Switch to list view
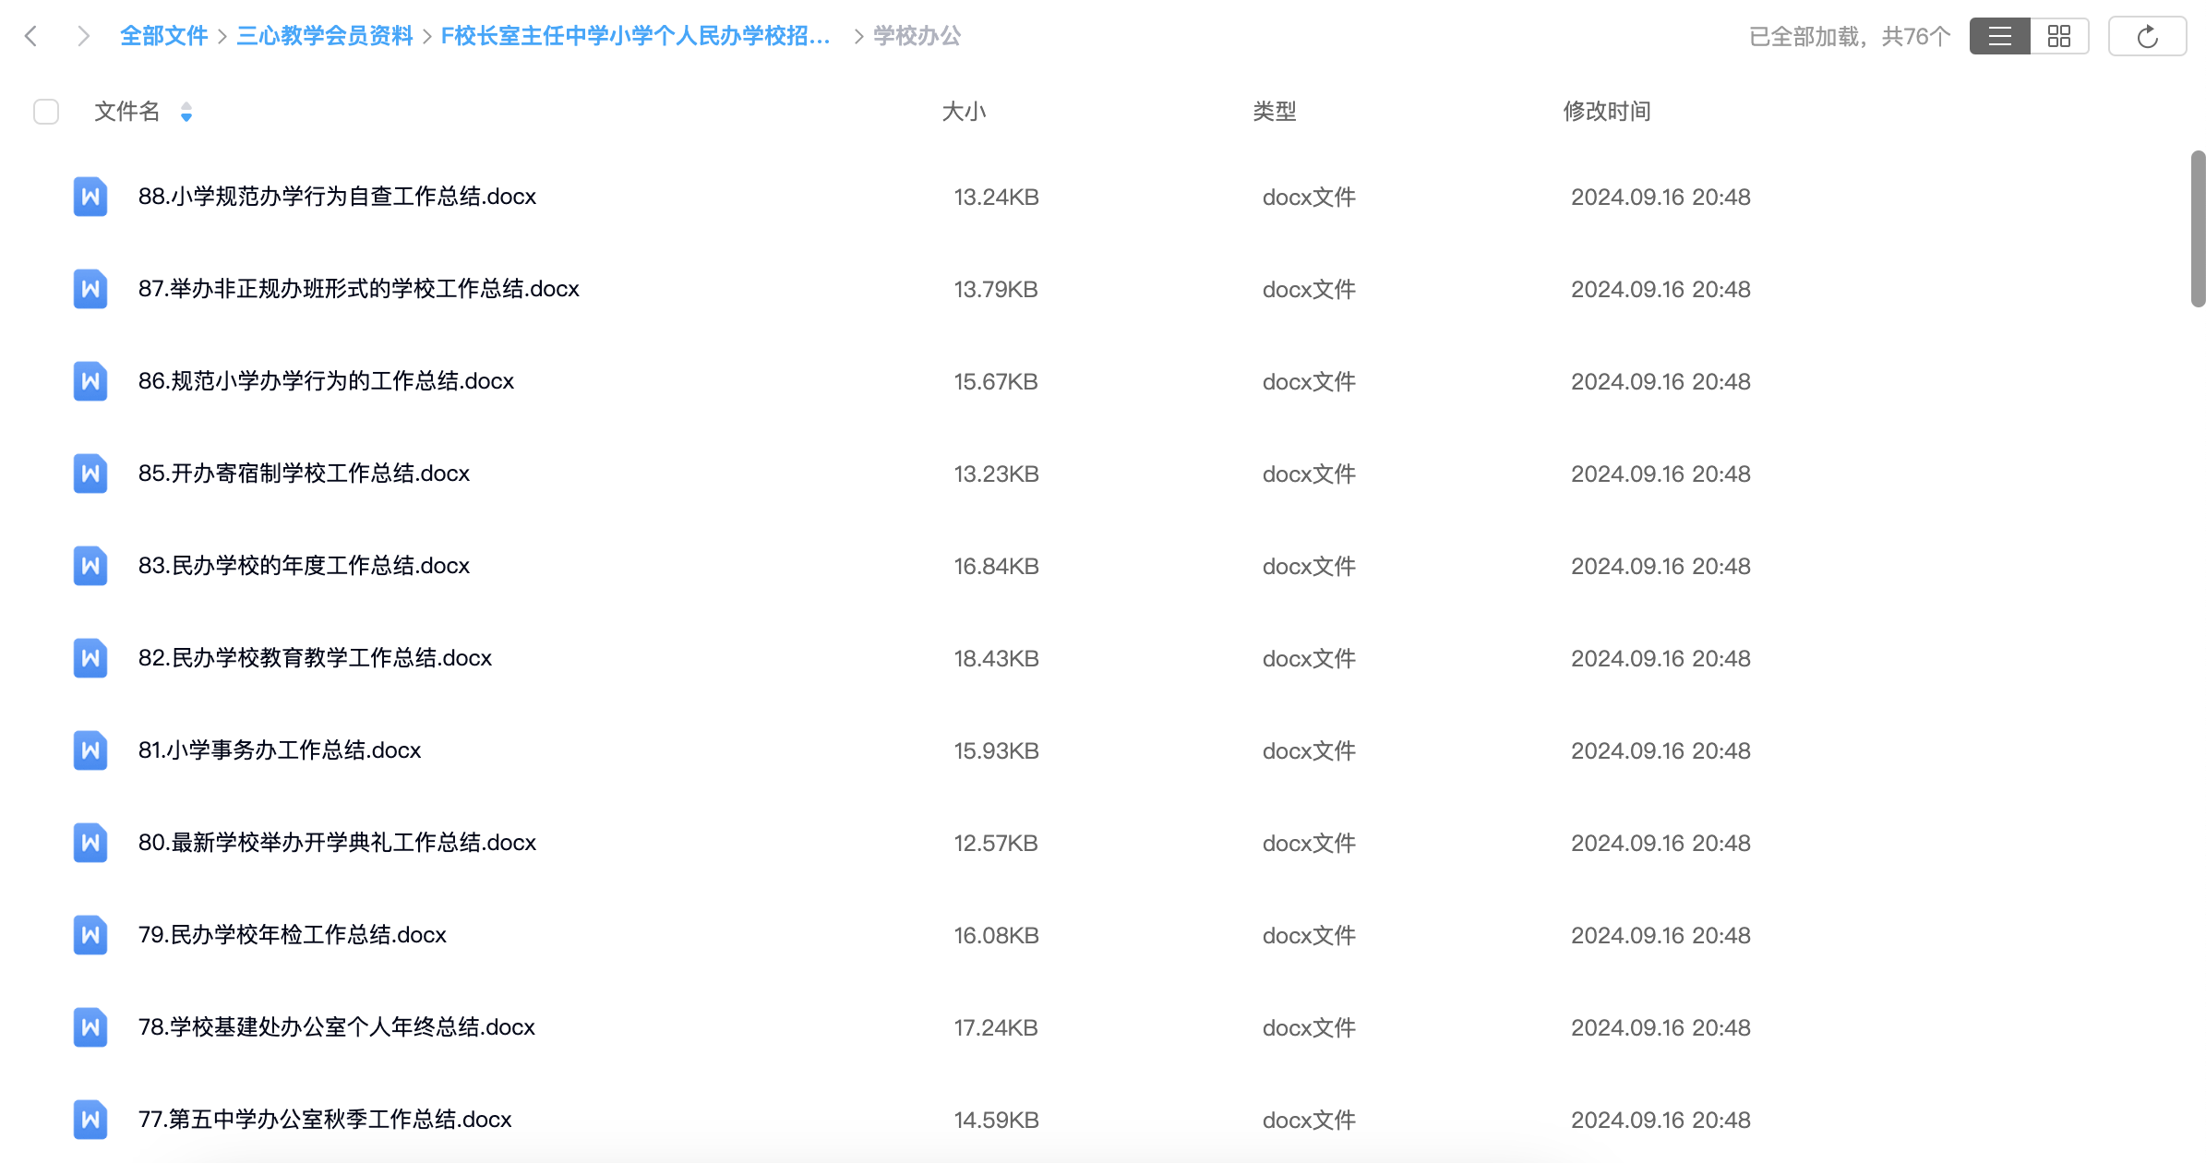This screenshot has width=2206, height=1163. point(1999,36)
